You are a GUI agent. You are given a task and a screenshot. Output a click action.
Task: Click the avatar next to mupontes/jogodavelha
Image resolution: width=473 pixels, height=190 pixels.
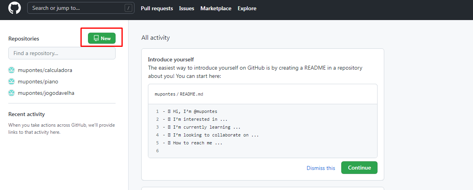pyautogui.click(x=11, y=93)
